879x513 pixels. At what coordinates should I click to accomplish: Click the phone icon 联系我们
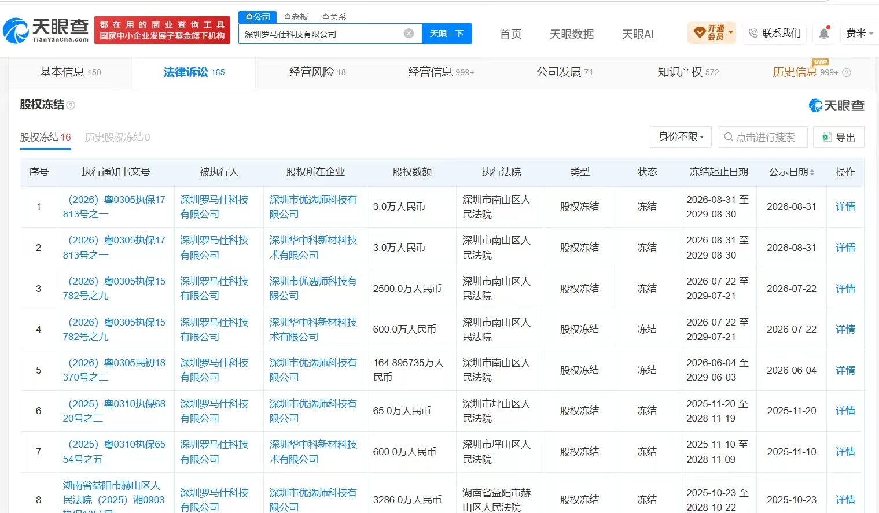tap(753, 33)
